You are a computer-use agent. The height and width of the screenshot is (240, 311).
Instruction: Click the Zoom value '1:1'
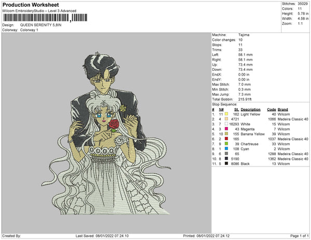click(300, 24)
